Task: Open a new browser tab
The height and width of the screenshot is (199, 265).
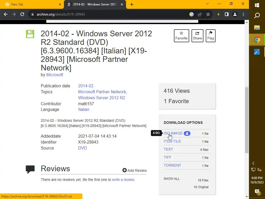Action: pyautogui.click(x=132, y=4)
